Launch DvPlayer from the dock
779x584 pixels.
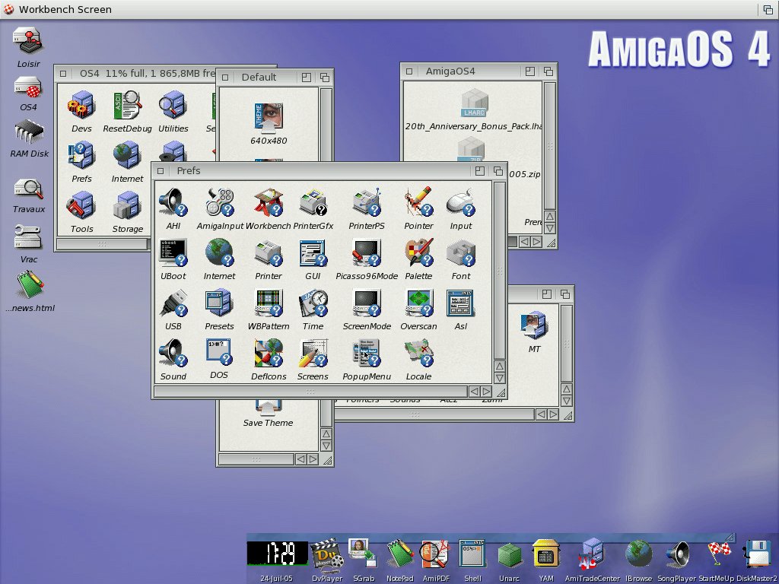coord(327,554)
